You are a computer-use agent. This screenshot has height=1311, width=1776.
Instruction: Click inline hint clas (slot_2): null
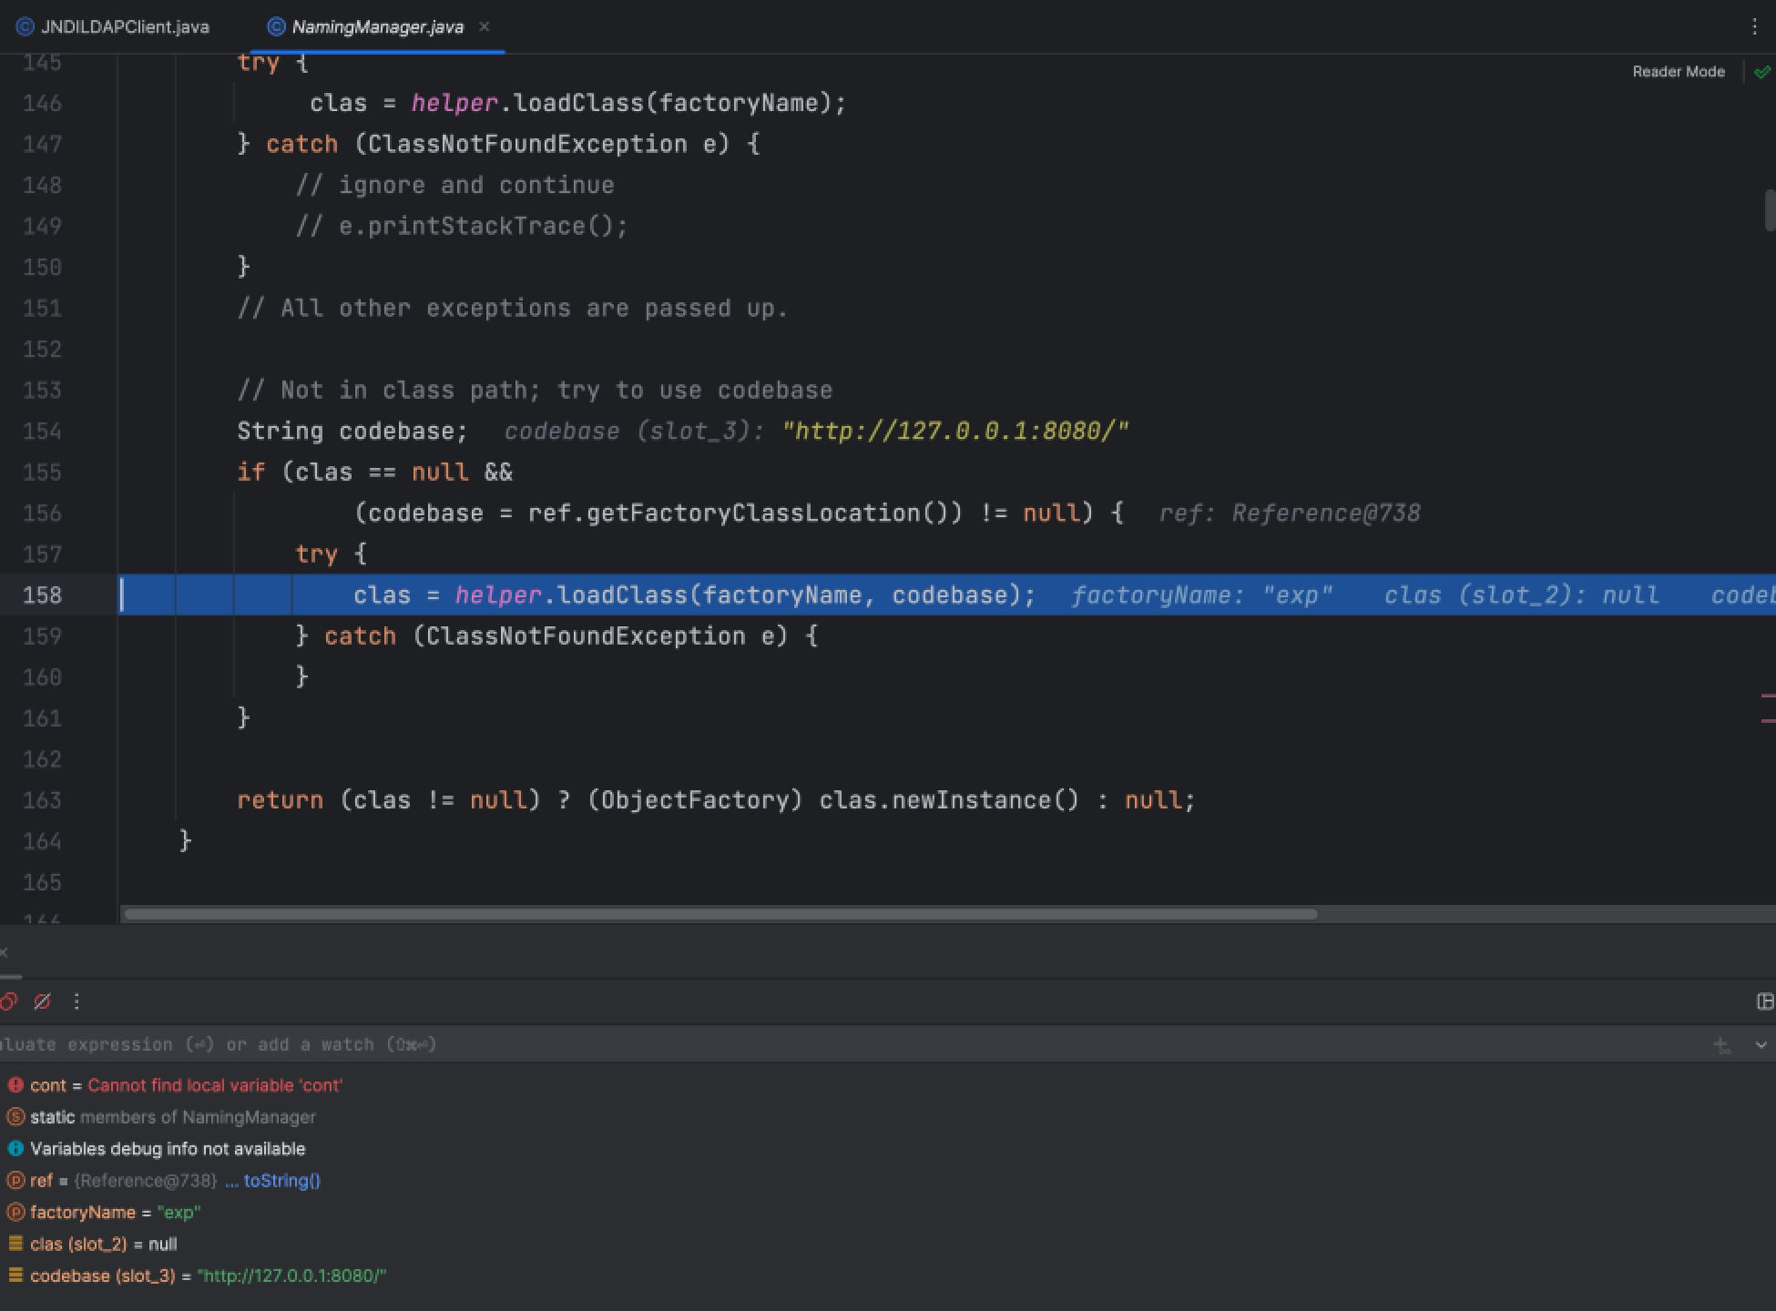coord(1521,595)
